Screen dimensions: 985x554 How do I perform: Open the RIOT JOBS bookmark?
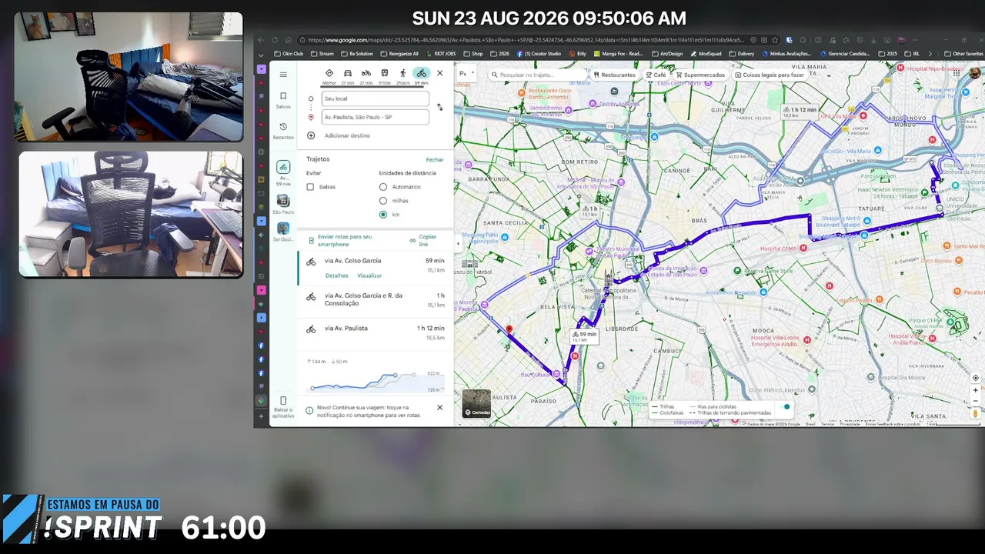(x=440, y=54)
